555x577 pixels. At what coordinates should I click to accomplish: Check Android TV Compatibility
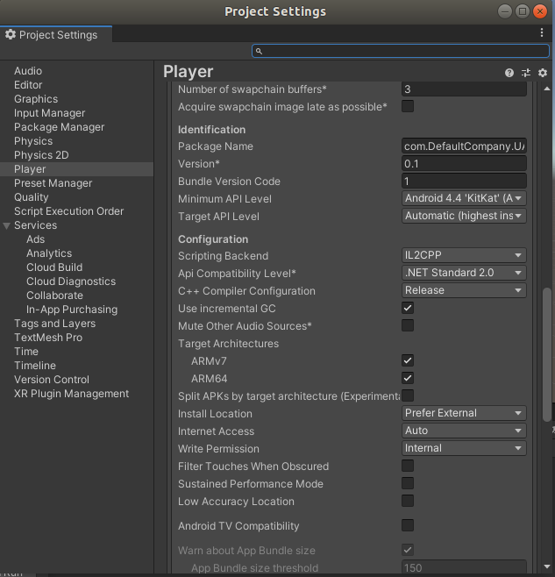click(408, 526)
